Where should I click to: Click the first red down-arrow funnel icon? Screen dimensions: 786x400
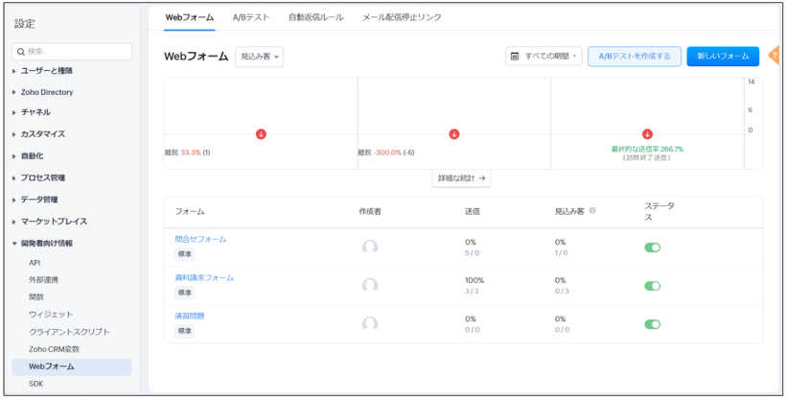point(261,134)
